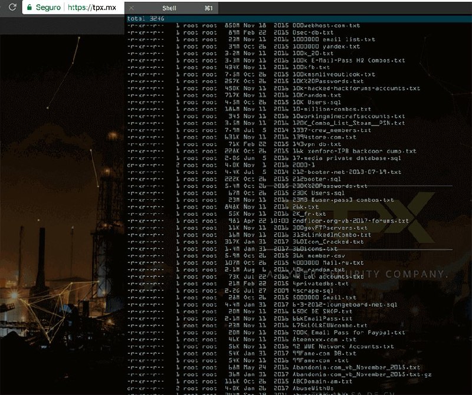Click the 300govFTPservers.txt entry
Image resolution: width=472 pixels, height=395 pixels.
330,228
